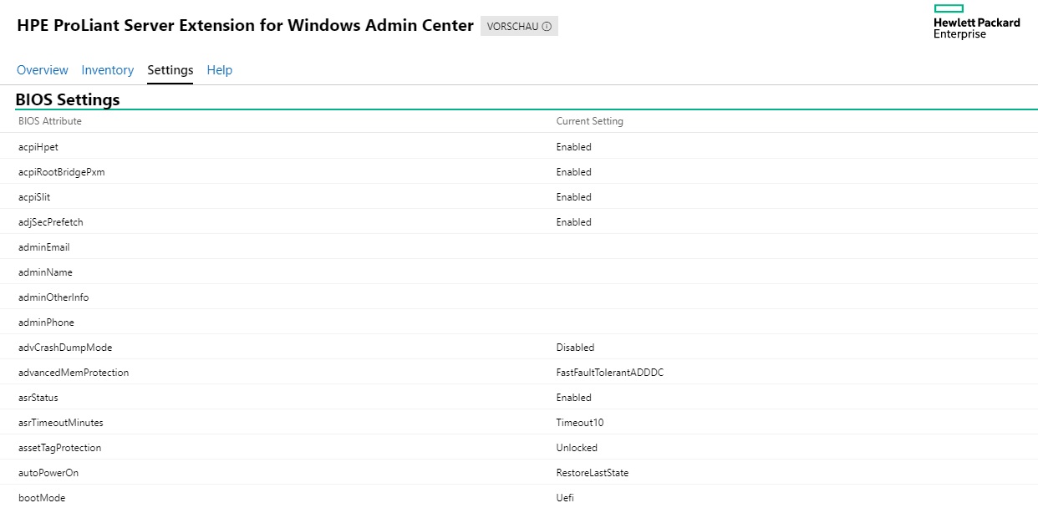Open the Inventory tab
The width and height of the screenshot is (1038, 508).
107,70
